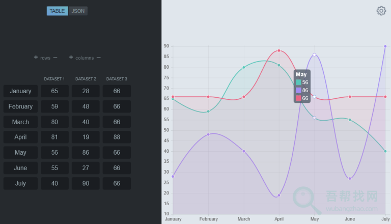
Task: Click the DATASET 1 column header
Action: coord(54,79)
